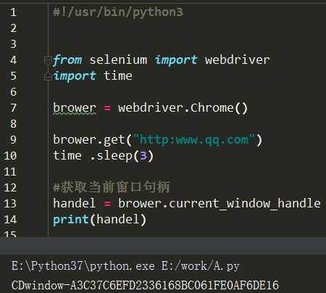Screen dimensions: 326x293
Task: Click line number 1 in gutter
Action: point(13,12)
